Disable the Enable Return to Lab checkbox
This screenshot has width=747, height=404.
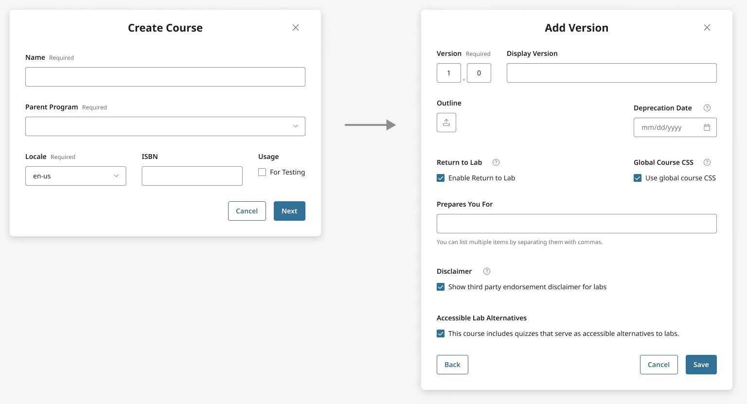[441, 178]
